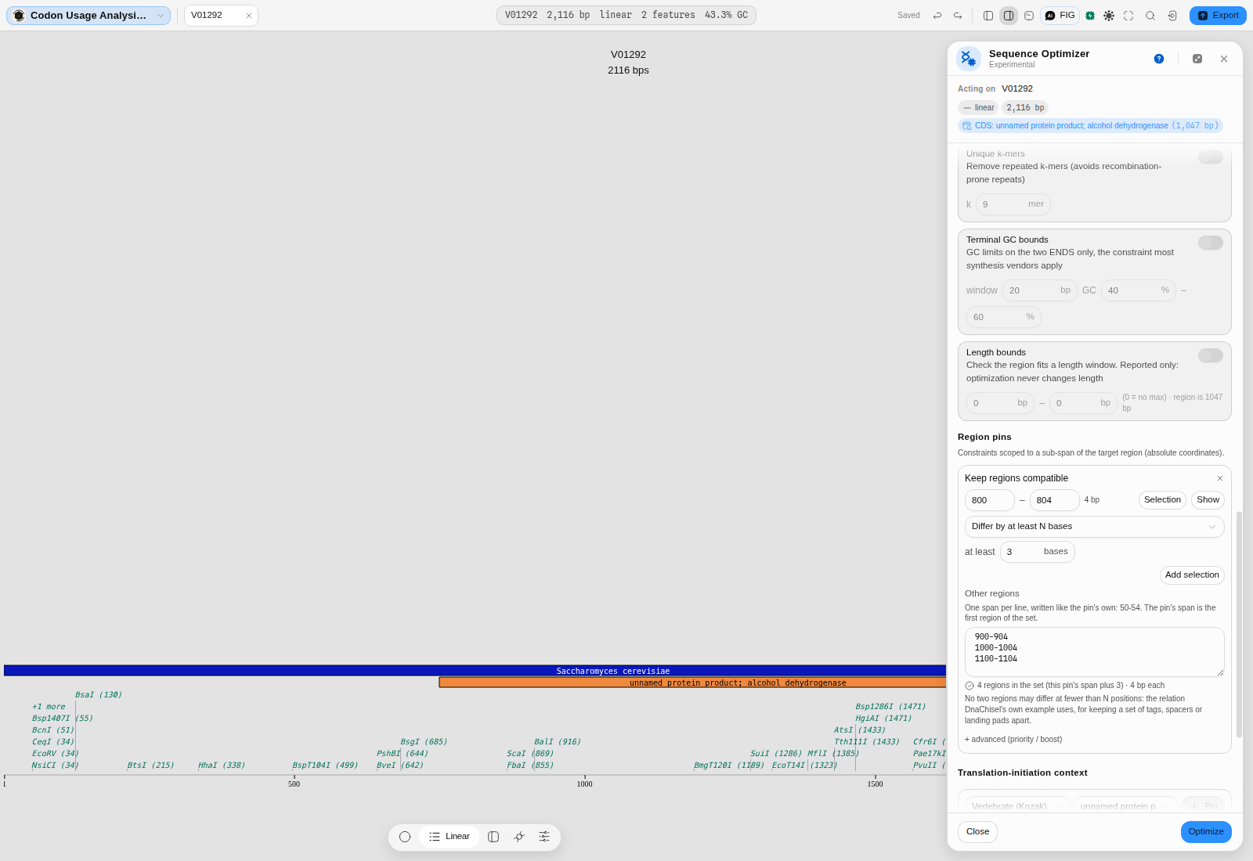The image size is (1253, 861).
Task: Click the fullscreen dashed-square icon
Action: 1128,16
